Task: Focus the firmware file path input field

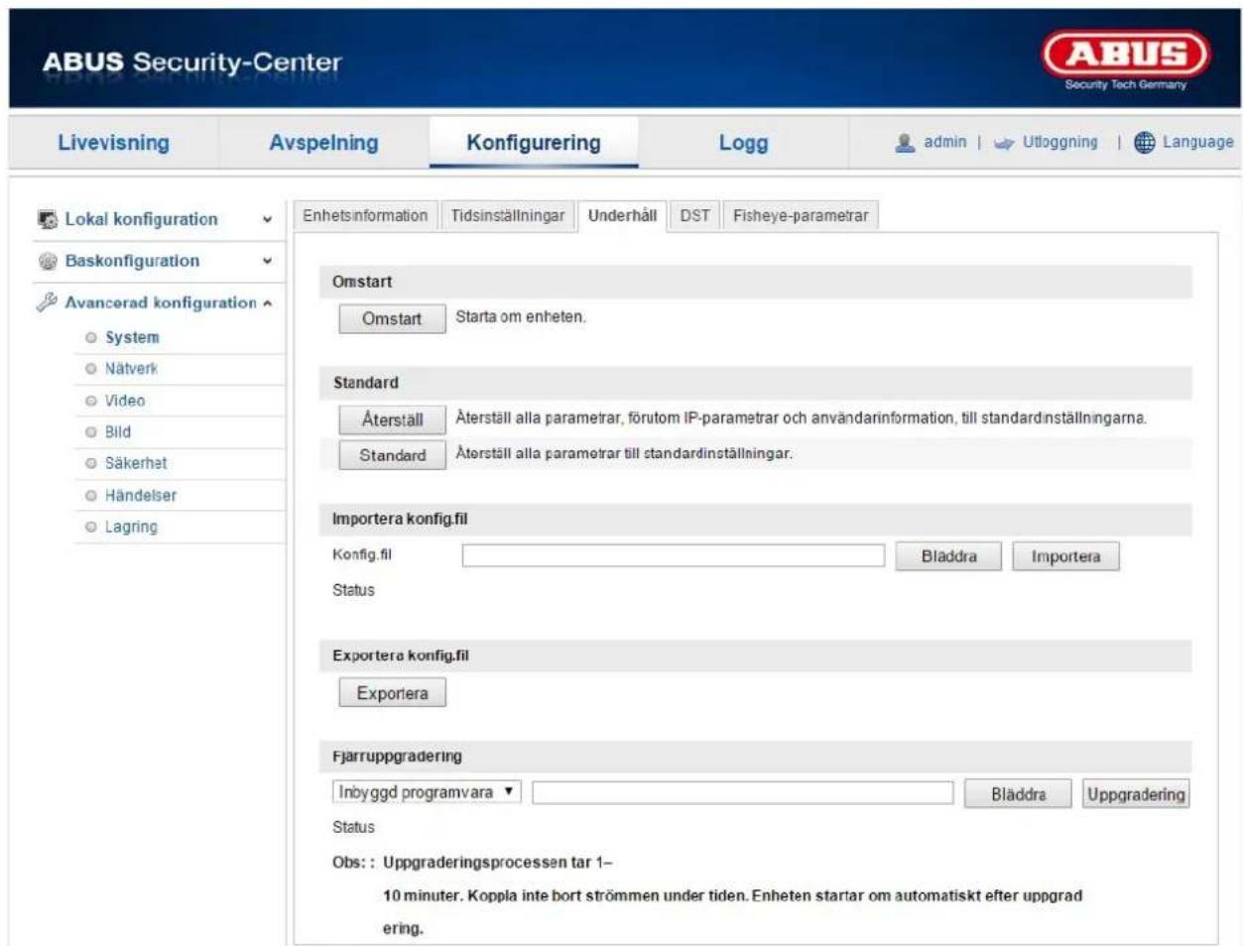Action: point(742,792)
